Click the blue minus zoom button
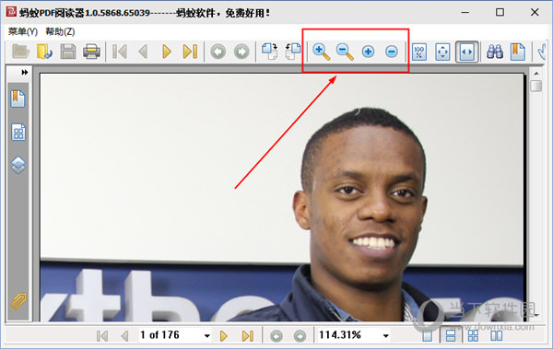 point(392,52)
